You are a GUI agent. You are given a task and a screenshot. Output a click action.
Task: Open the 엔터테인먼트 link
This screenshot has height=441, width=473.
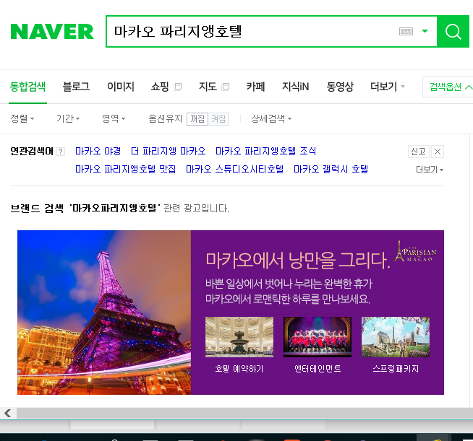(x=318, y=369)
